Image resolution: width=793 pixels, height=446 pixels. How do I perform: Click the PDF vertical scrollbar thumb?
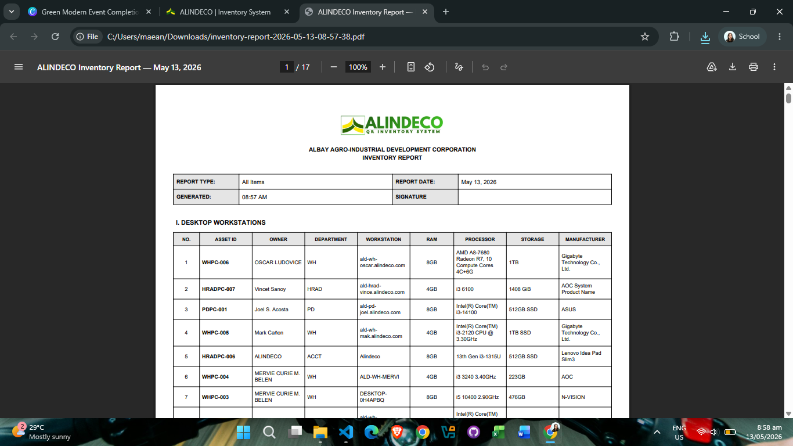coord(788,98)
